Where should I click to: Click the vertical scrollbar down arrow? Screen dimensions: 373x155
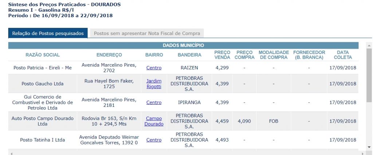[369, 147]
